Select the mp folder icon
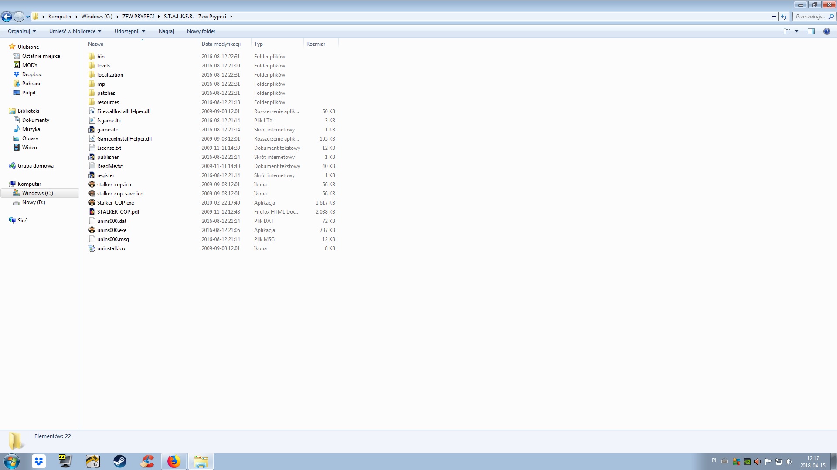The image size is (837, 470). pos(92,84)
